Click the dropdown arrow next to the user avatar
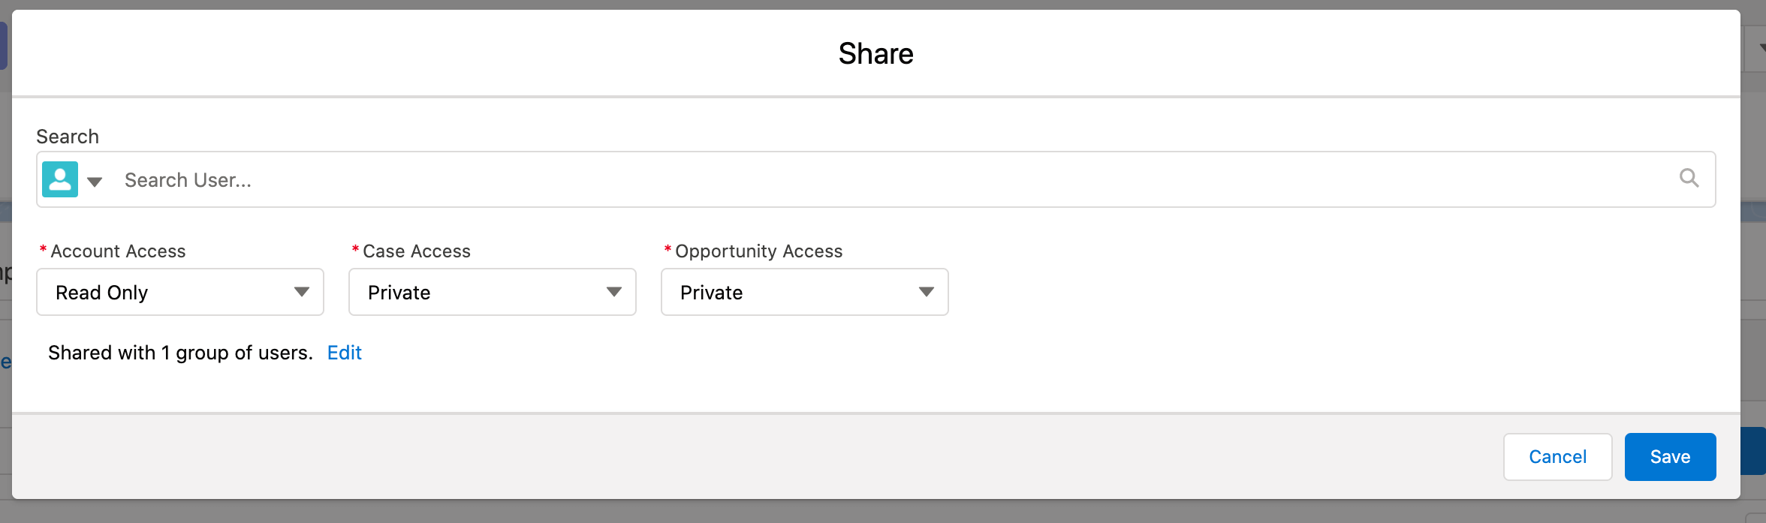 (x=95, y=182)
